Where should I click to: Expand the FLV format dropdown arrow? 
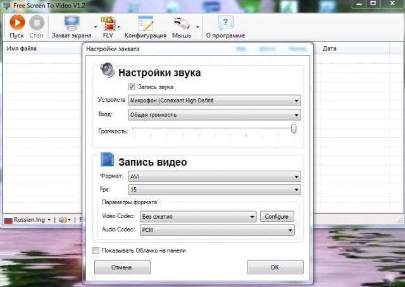(x=118, y=27)
